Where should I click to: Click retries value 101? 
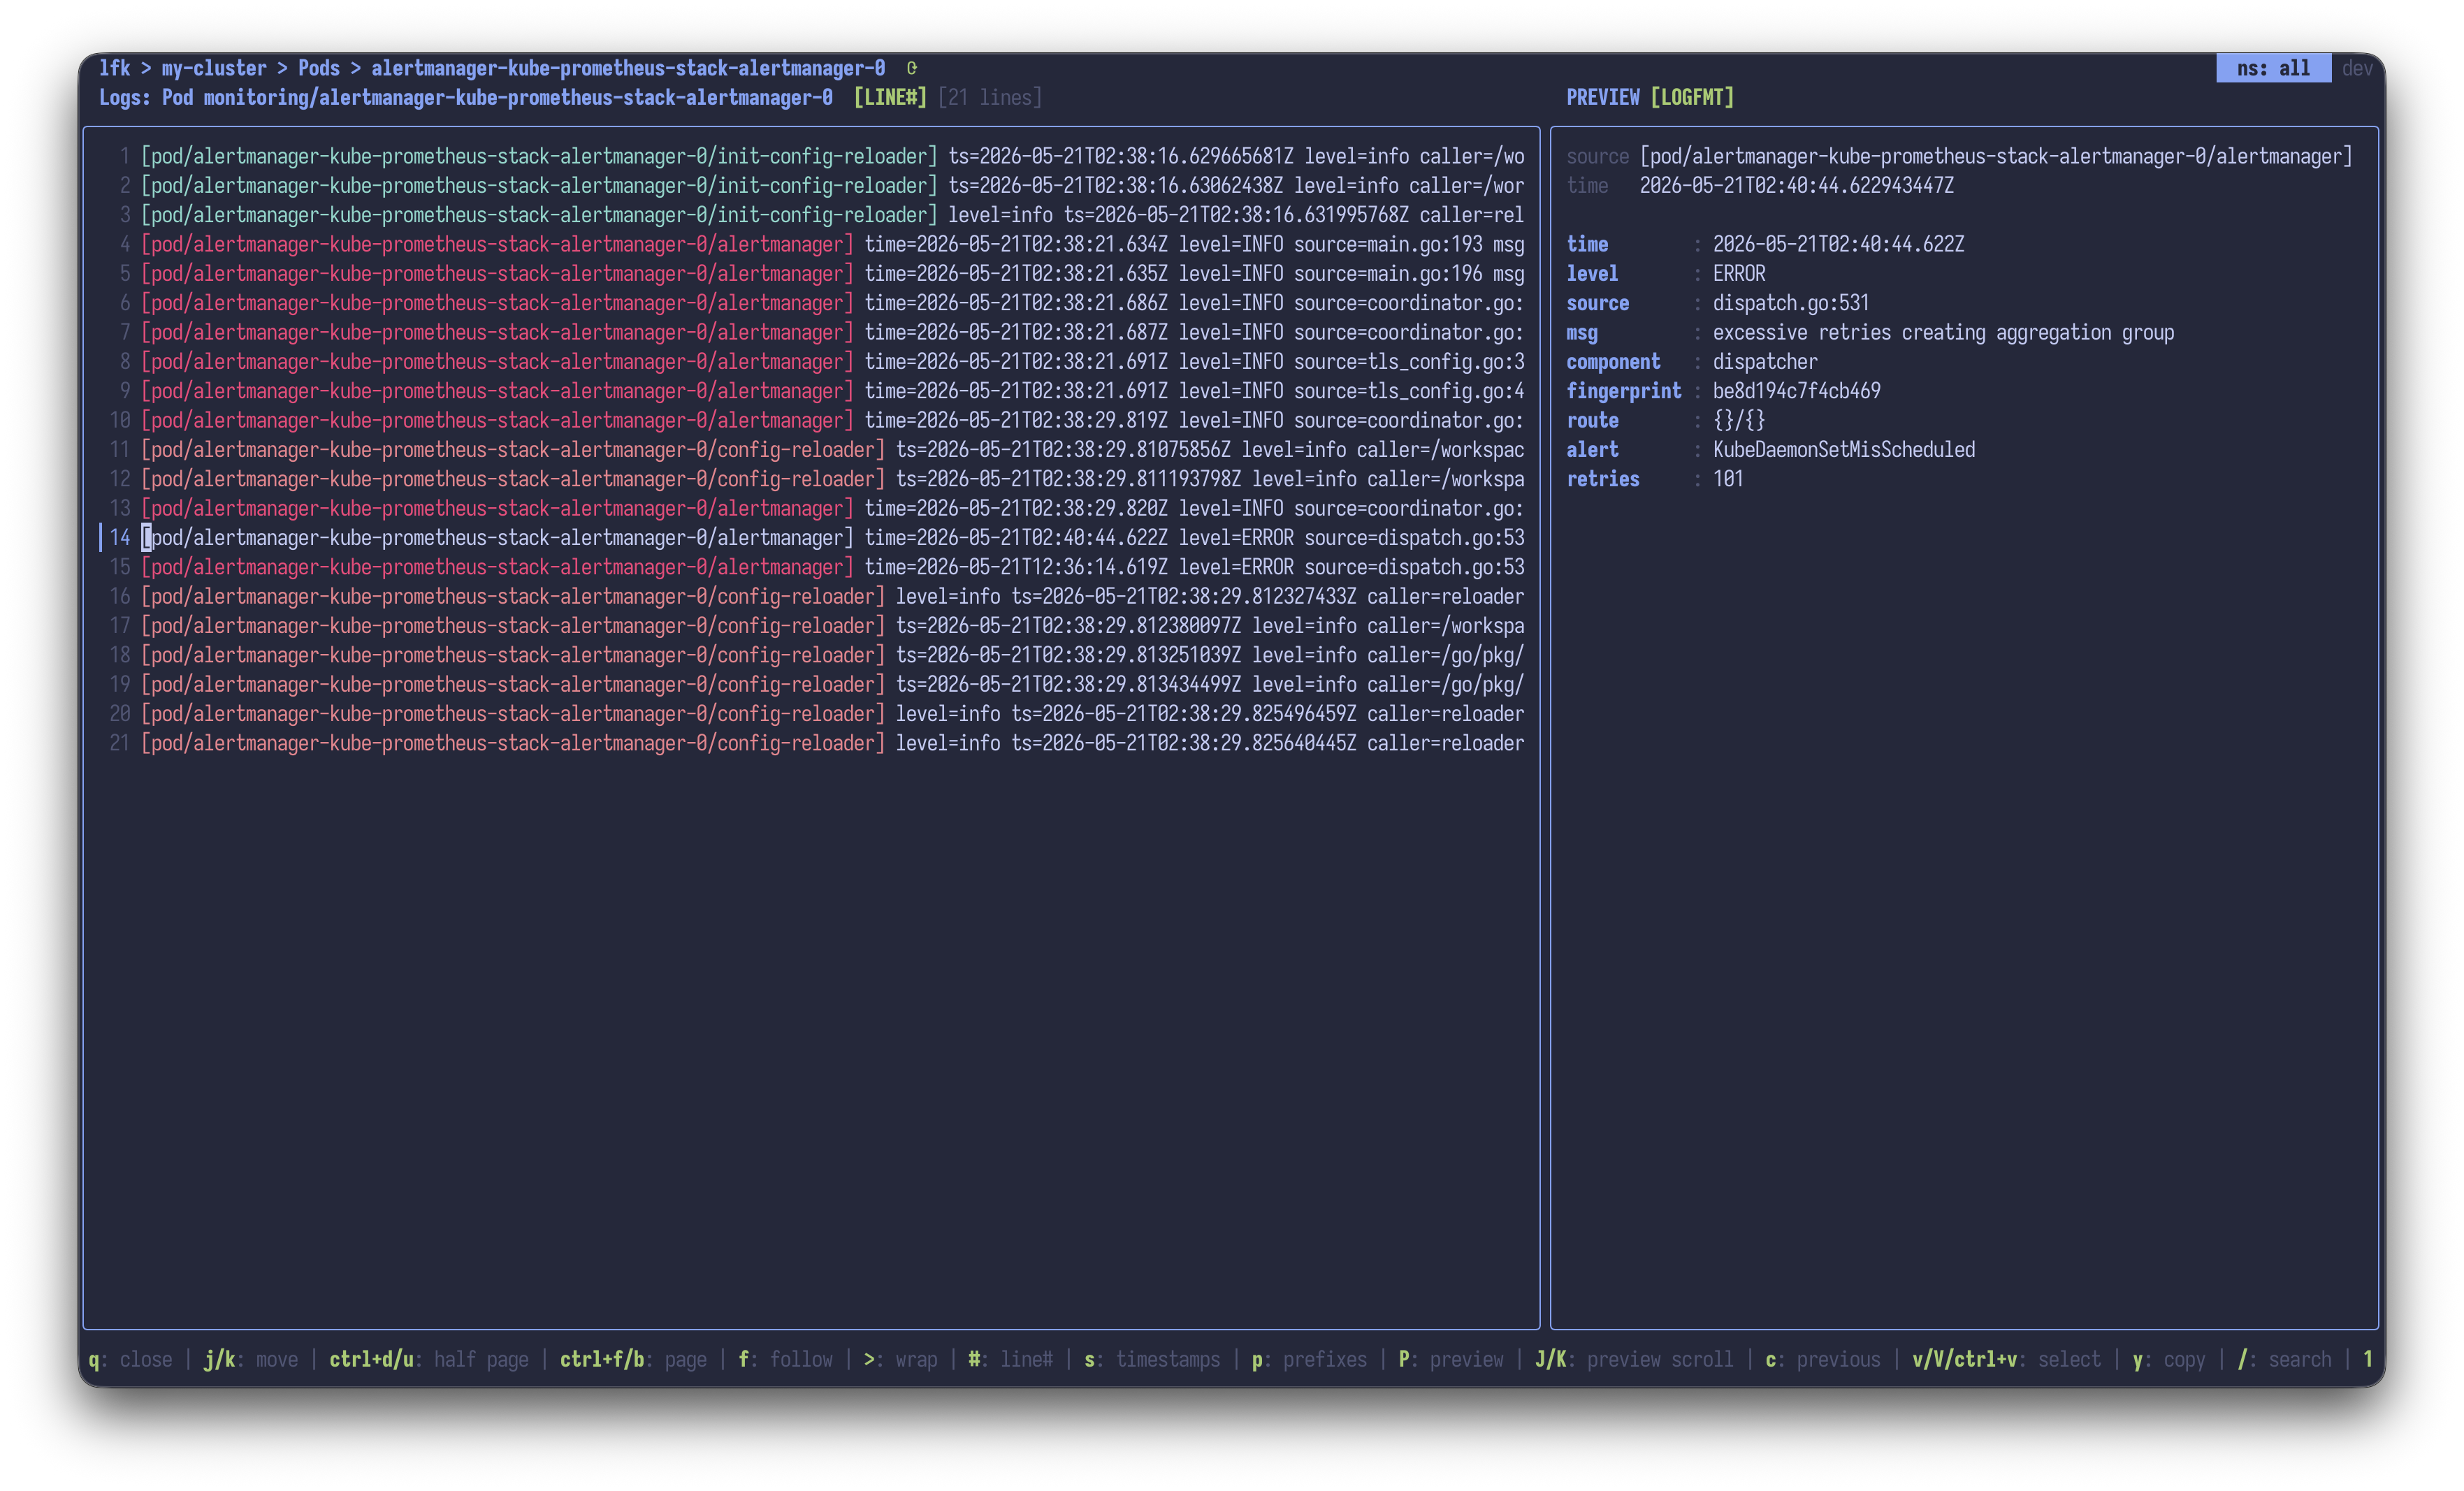point(1728,479)
